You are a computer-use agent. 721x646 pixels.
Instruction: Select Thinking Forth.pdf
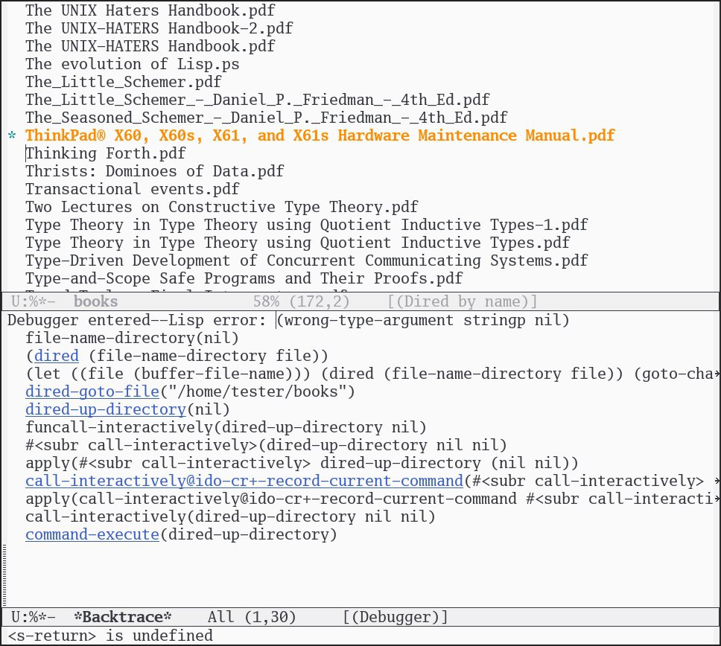[x=106, y=153]
